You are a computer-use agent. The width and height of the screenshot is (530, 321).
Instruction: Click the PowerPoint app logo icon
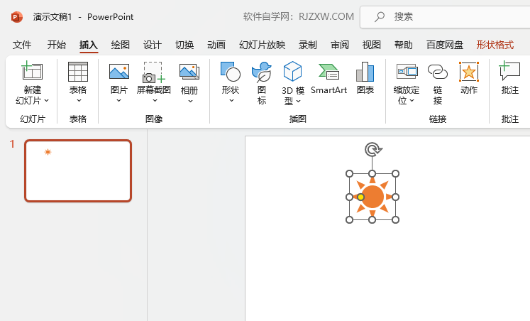pos(16,17)
